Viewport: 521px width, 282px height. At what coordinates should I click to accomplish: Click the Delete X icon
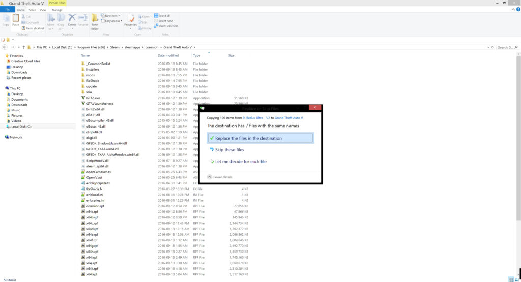72,18
